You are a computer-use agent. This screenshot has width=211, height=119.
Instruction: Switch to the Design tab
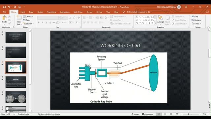[40, 12]
